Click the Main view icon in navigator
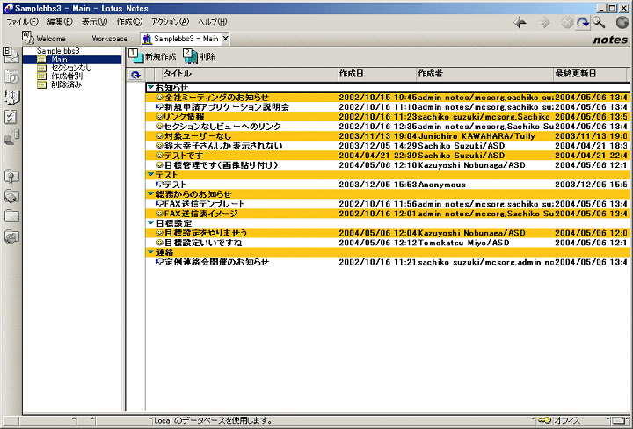The image size is (633, 429). 41,60
